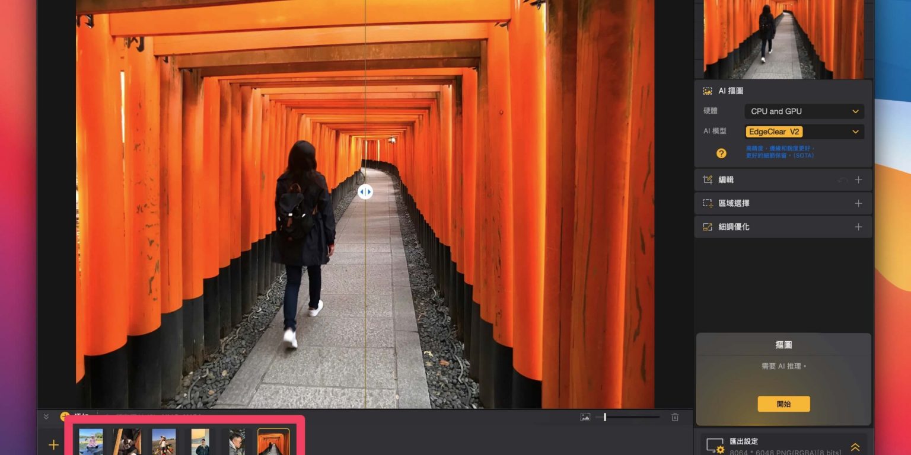The image size is (911, 455).
Task: Click the large plus icon to add images
Action: tap(53, 445)
